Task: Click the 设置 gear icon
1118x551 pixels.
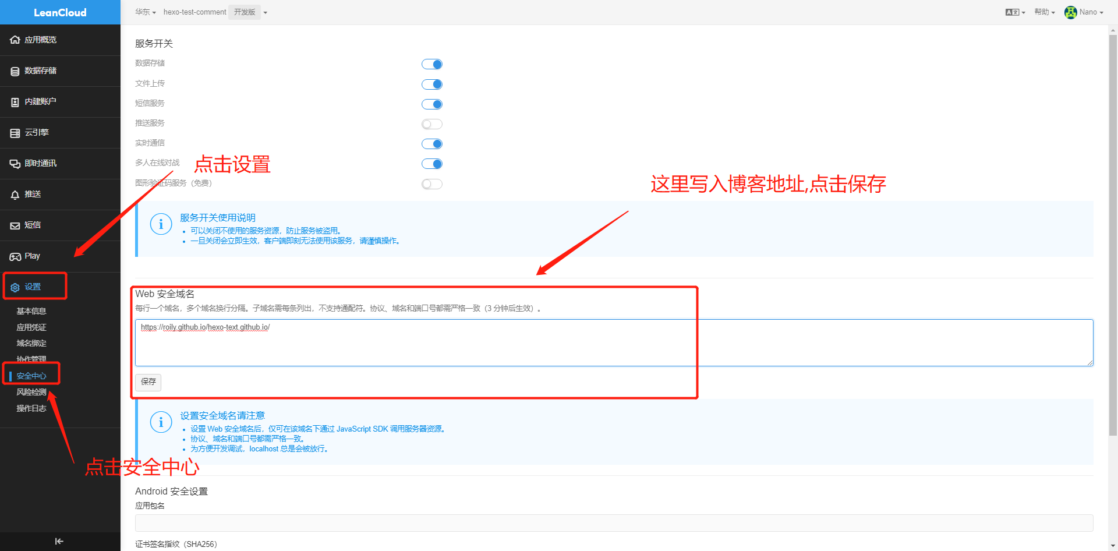Action: [x=15, y=287]
